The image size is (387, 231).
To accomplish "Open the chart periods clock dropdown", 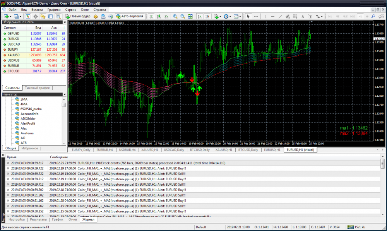I will (227, 16).
